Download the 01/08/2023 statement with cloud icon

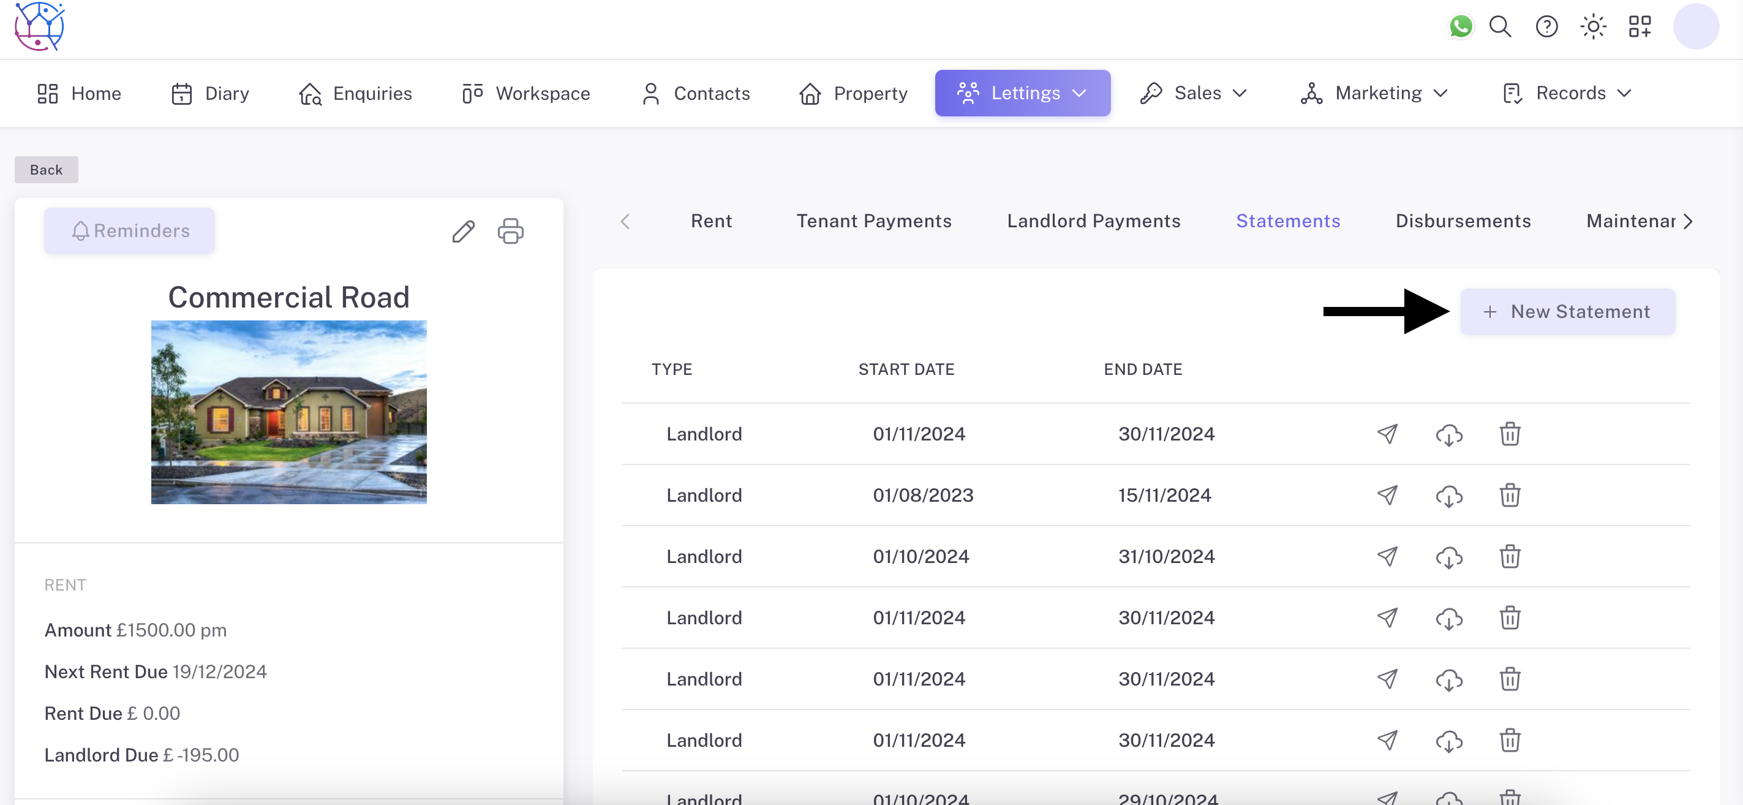(x=1450, y=496)
